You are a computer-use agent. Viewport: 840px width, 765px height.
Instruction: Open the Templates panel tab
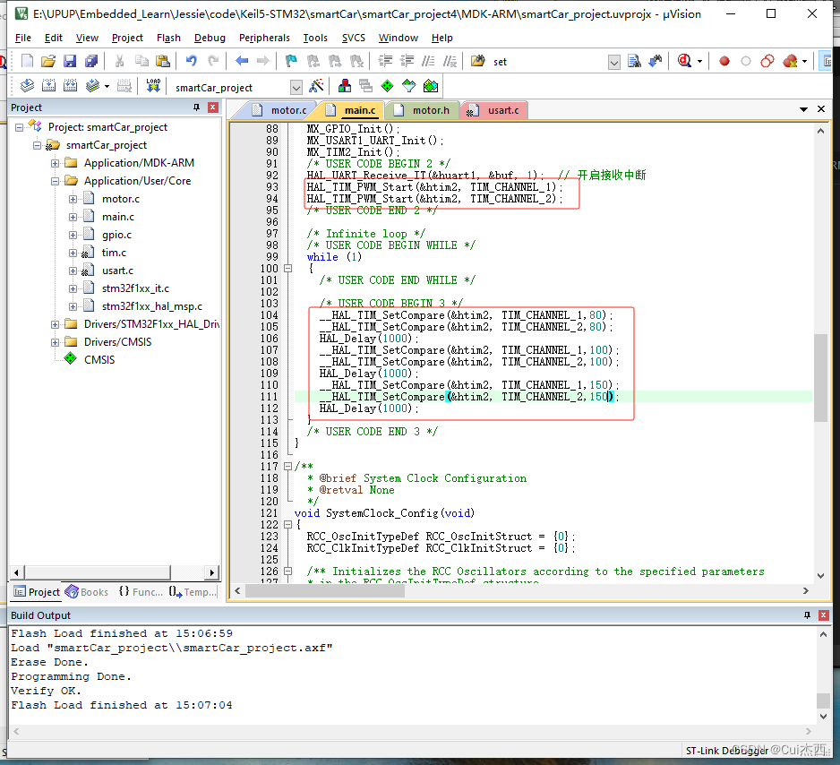pos(193,591)
